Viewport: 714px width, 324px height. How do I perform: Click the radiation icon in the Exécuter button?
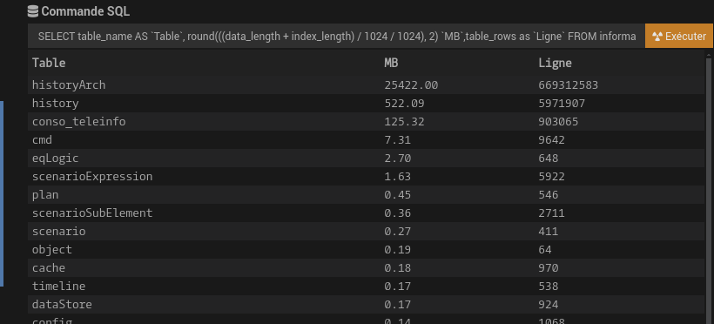657,37
